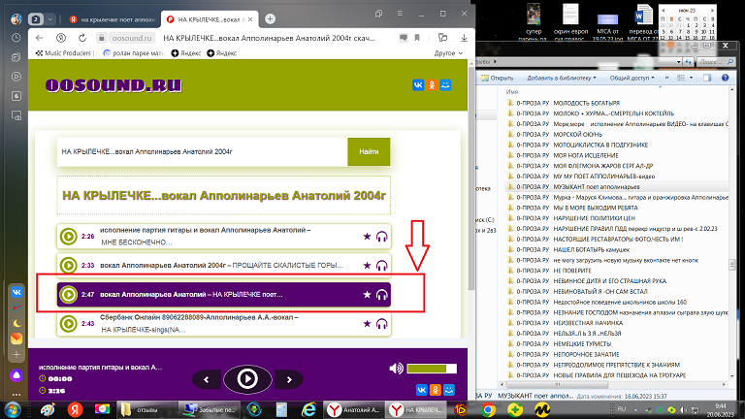Go to next month in calendar gadget
Screen dimensions: 745x419
pos(712,11)
